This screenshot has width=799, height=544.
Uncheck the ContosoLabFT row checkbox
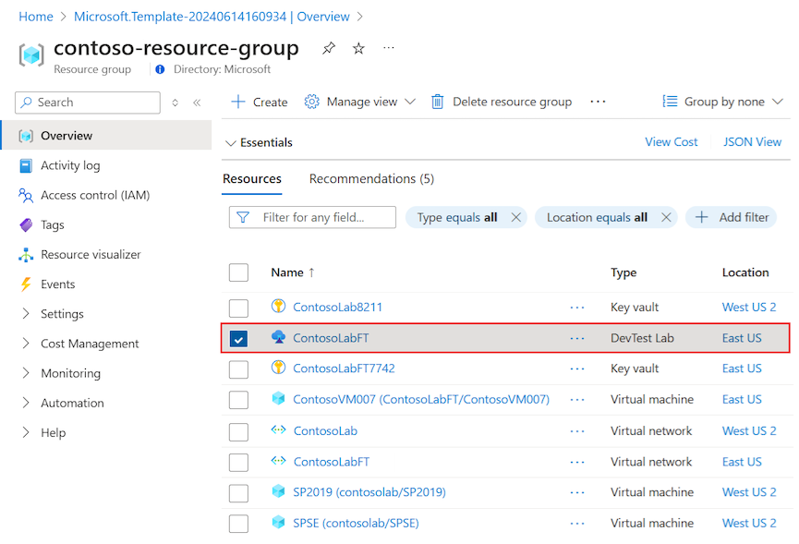pyautogui.click(x=238, y=337)
